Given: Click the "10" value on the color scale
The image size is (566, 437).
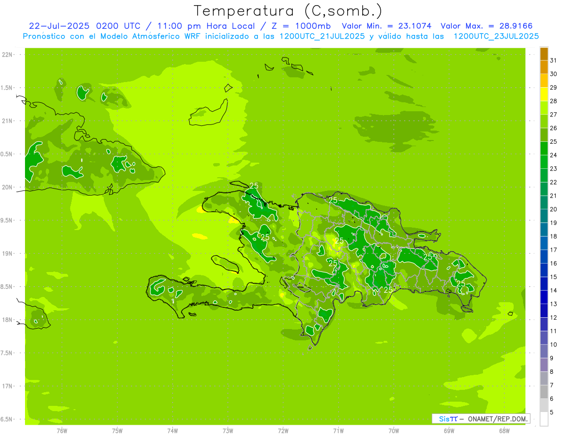Looking at the screenshot, I should click(x=554, y=345).
